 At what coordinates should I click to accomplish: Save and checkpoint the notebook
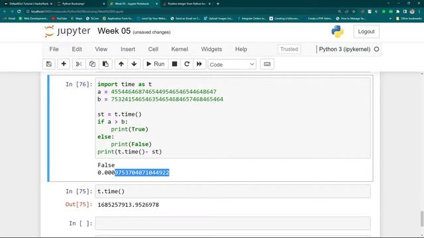[x=49, y=64]
